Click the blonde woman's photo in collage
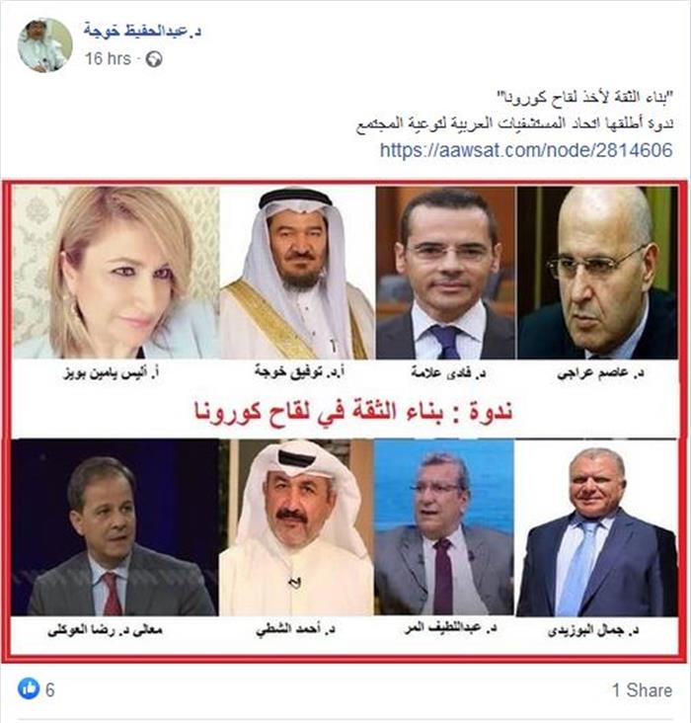The image size is (691, 723). [x=116, y=272]
